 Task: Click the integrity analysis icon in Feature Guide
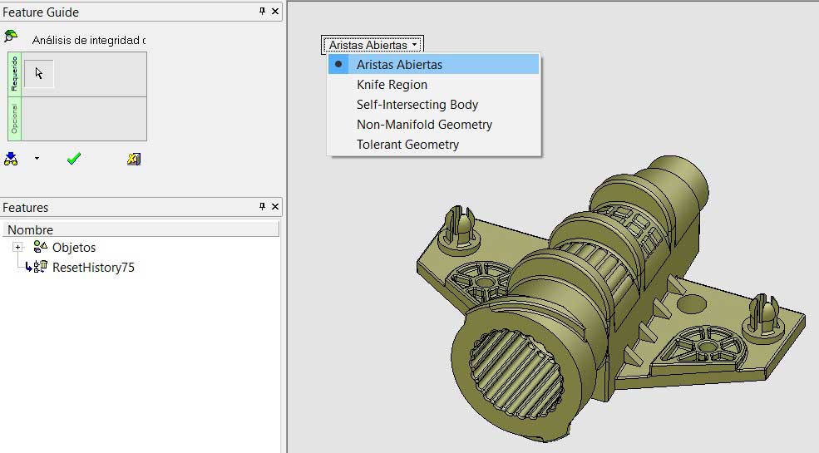[x=11, y=37]
